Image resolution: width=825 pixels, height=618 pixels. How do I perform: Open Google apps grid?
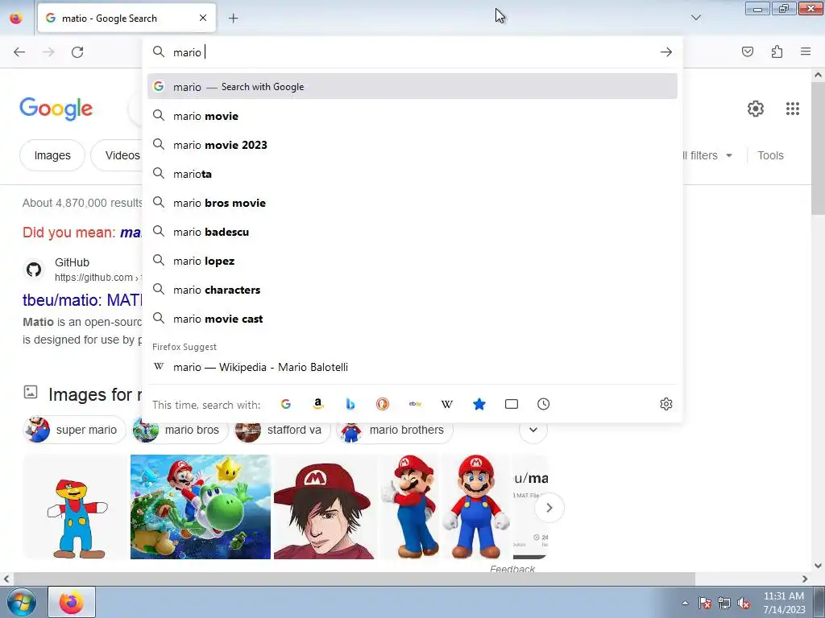point(793,109)
